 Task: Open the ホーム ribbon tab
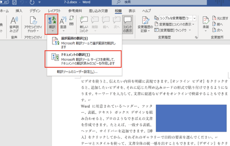pos(4,11)
